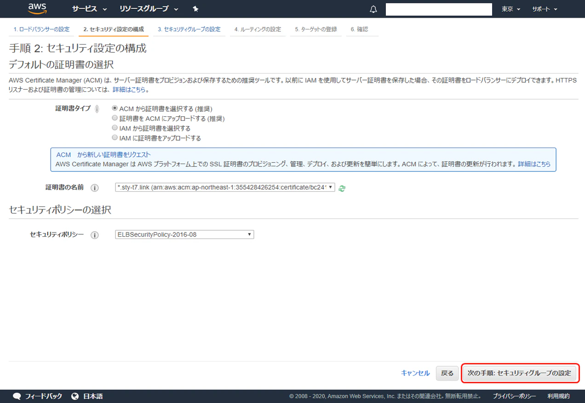
Task: Click the 証明書の名前 label
Action: (x=65, y=187)
